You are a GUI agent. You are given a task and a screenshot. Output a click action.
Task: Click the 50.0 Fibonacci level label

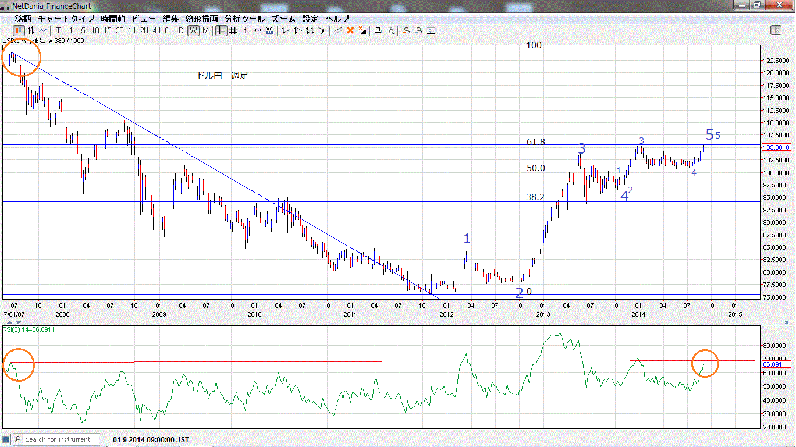(x=536, y=168)
